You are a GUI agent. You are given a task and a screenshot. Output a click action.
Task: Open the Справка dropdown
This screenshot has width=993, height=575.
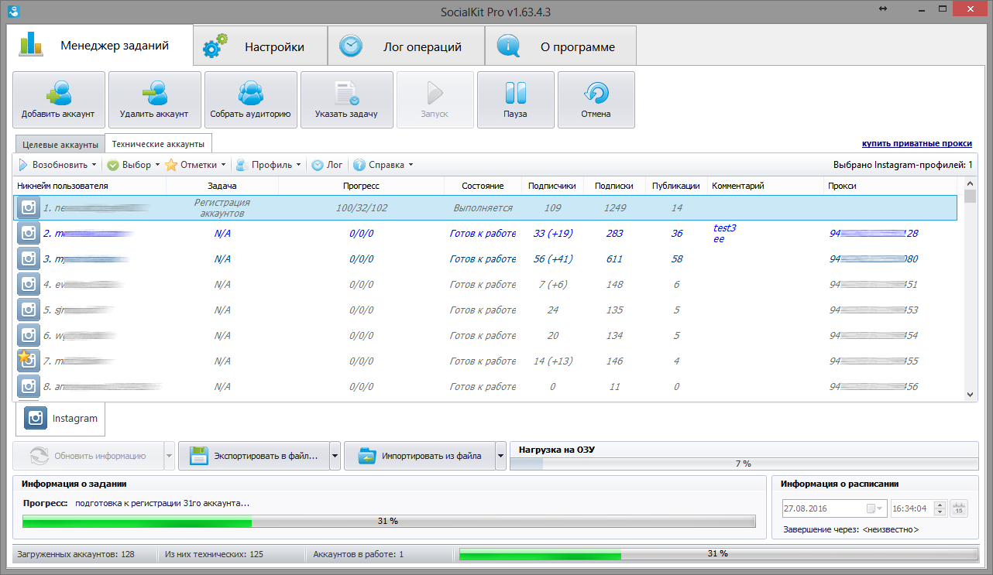coord(383,165)
